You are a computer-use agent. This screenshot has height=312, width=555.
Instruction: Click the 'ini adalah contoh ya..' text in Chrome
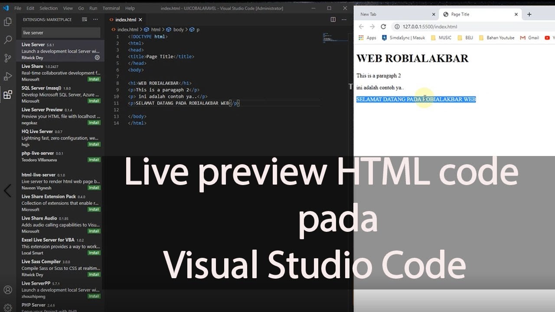coord(380,88)
